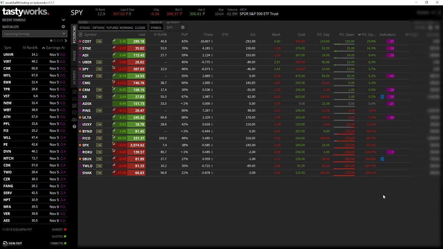
Task: Click earnings bell icon for UNVR
Action: tap(63, 55)
